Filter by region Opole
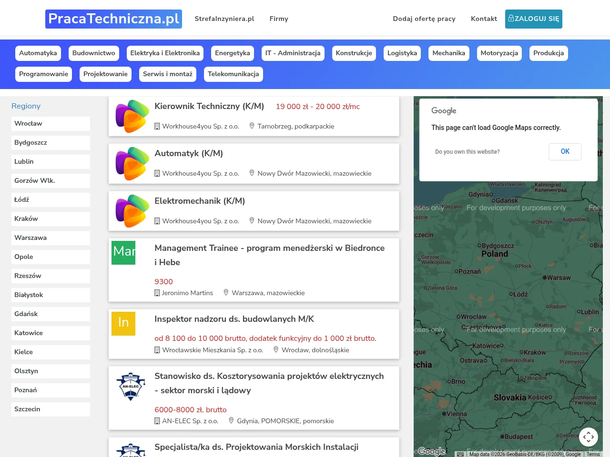This screenshot has width=610, height=457. (x=51, y=257)
